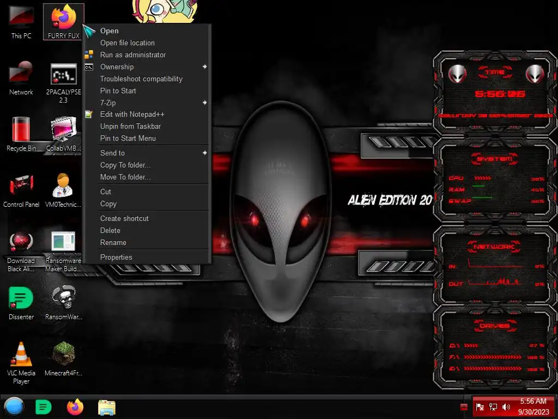Open File Explorer from the taskbar
The height and width of the screenshot is (419, 558).
107,407
